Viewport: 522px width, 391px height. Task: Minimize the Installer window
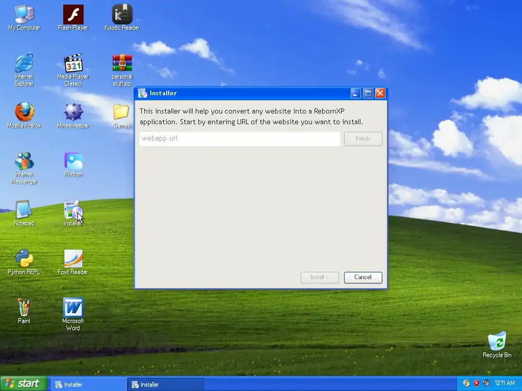[355, 94]
